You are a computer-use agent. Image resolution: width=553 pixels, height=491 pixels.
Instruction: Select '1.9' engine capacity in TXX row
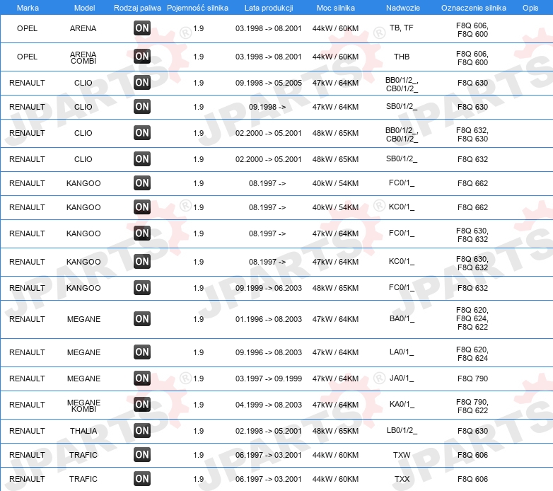(x=199, y=479)
